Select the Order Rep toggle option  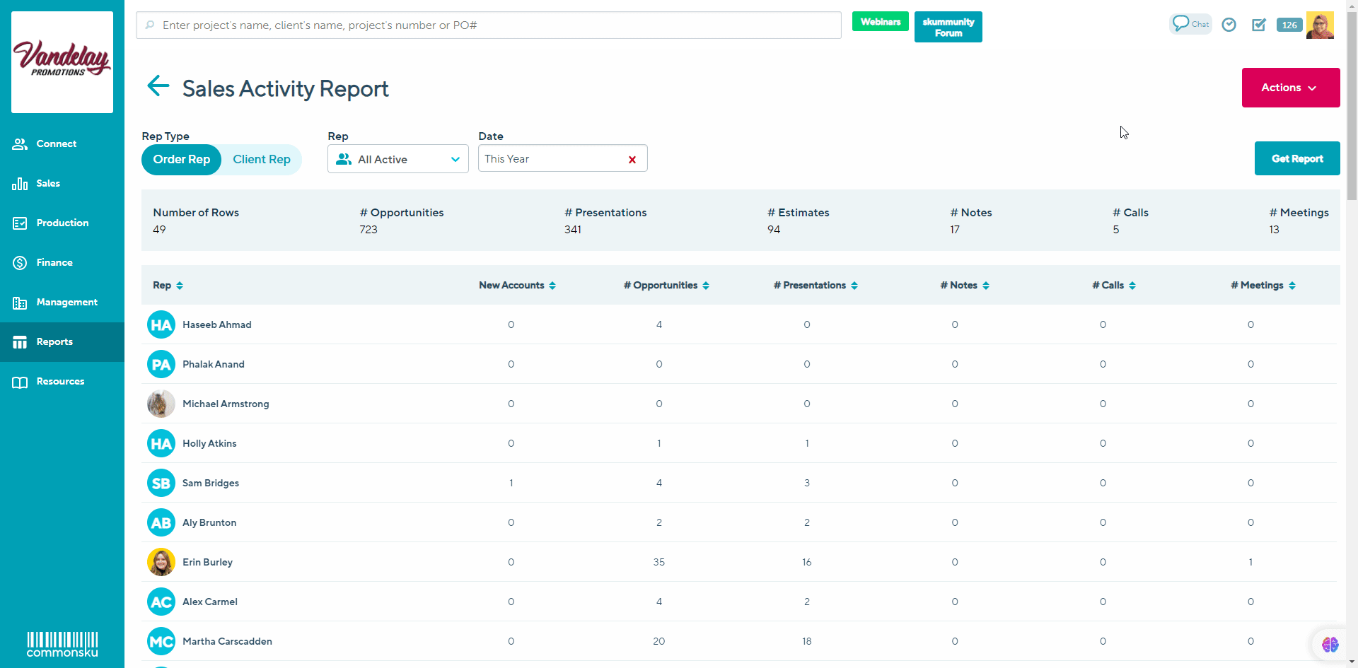click(x=182, y=160)
